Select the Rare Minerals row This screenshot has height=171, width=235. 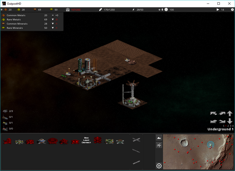point(32,28)
